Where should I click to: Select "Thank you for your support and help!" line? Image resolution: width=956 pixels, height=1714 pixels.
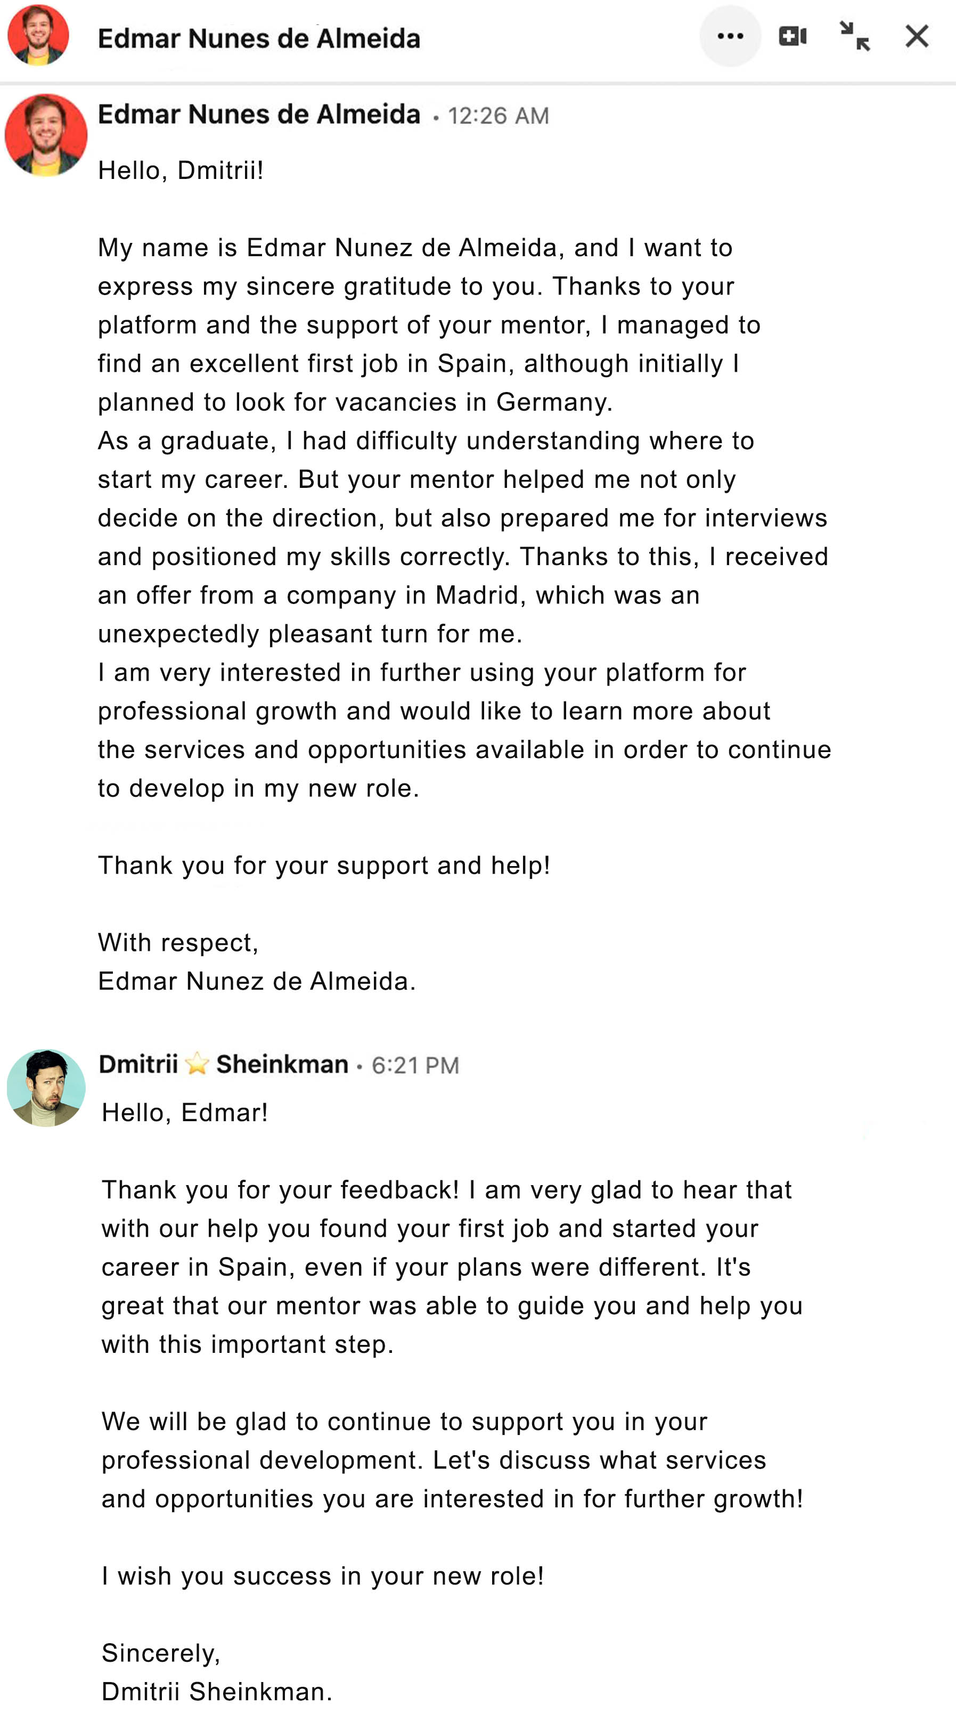[324, 865]
